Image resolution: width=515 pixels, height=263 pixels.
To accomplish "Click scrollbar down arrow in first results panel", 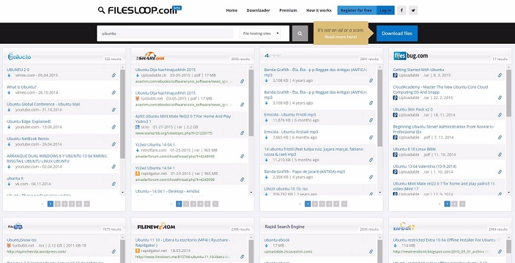I will click(123, 193).
